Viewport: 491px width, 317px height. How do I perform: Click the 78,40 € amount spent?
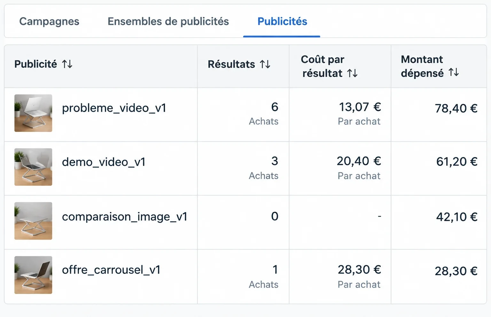point(456,109)
